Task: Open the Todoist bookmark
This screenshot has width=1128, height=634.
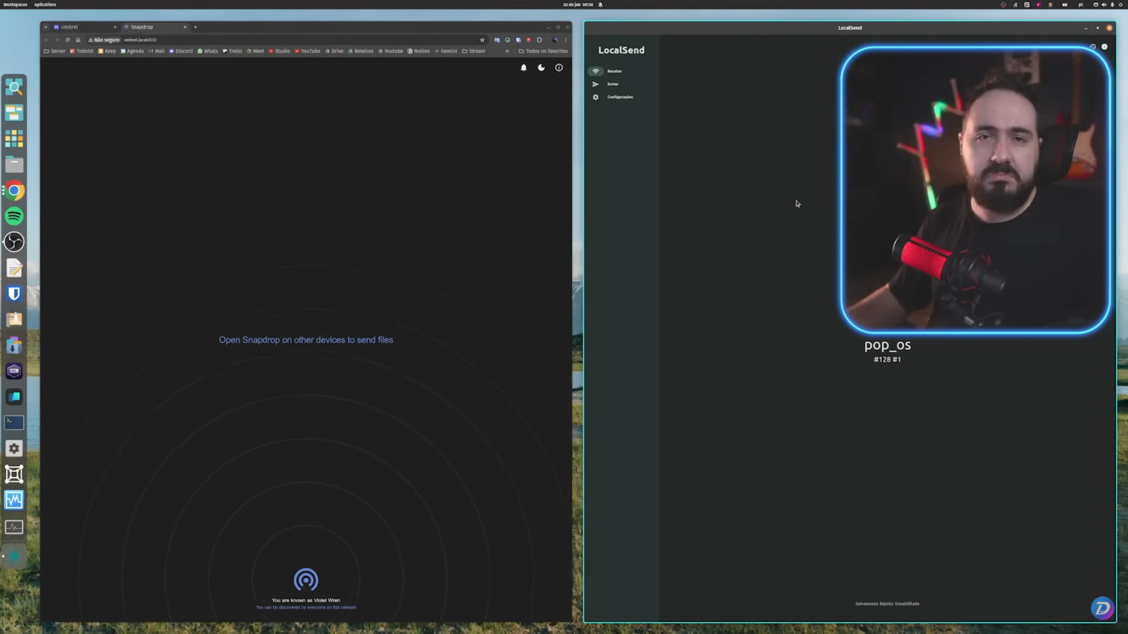Action: pyautogui.click(x=82, y=51)
